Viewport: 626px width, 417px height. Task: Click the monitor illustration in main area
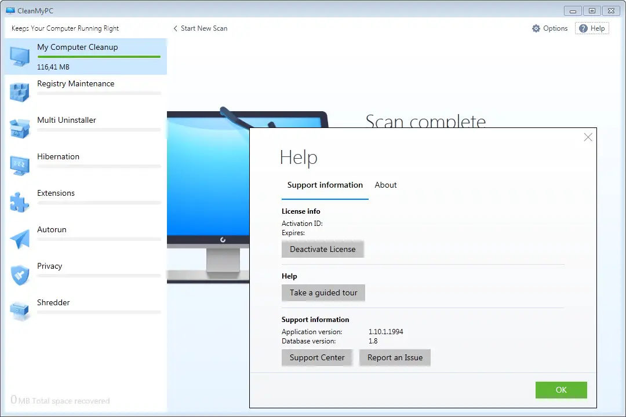208,196
